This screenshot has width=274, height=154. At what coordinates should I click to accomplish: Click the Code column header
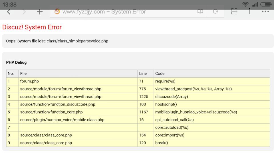(212, 74)
